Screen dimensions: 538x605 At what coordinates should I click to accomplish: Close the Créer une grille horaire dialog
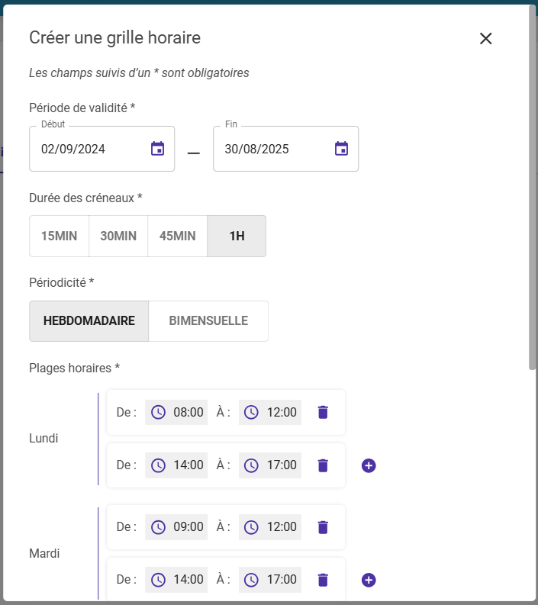coord(485,38)
